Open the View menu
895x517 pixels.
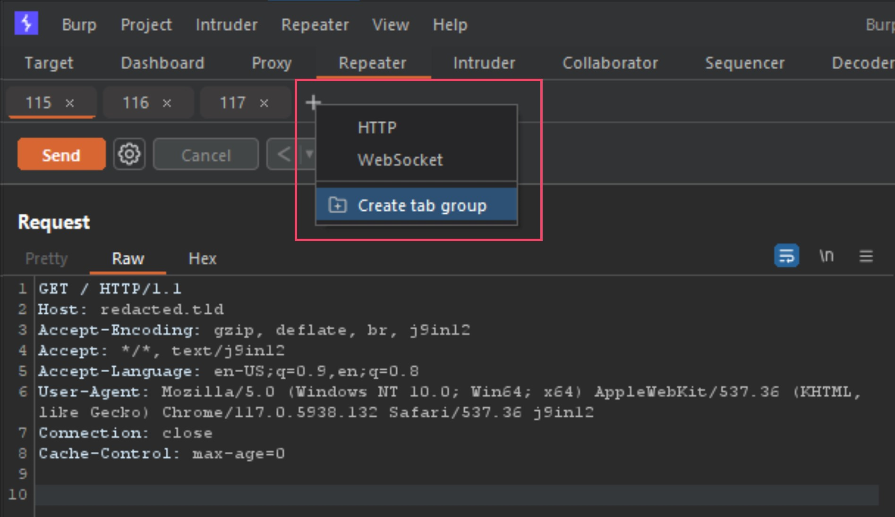391,25
